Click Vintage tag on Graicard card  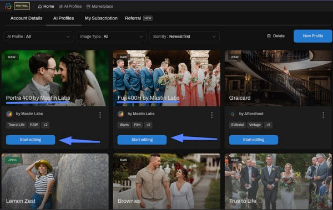(x=255, y=125)
